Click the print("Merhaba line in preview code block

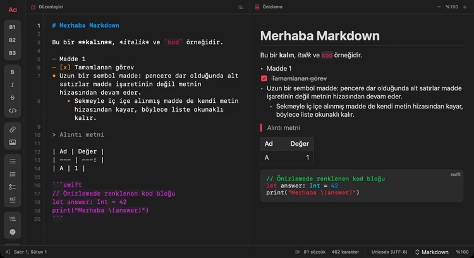point(313,192)
